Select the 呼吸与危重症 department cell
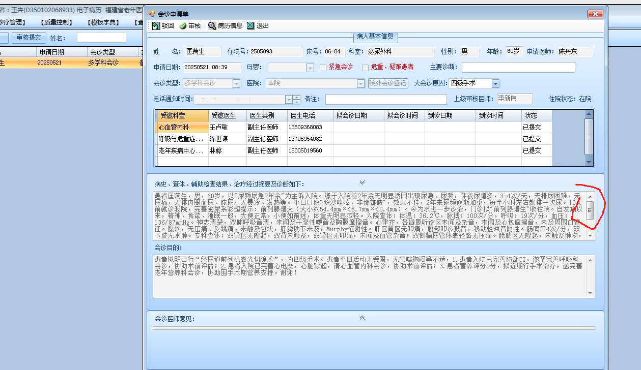This screenshot has height=370, width=641. 183,139
